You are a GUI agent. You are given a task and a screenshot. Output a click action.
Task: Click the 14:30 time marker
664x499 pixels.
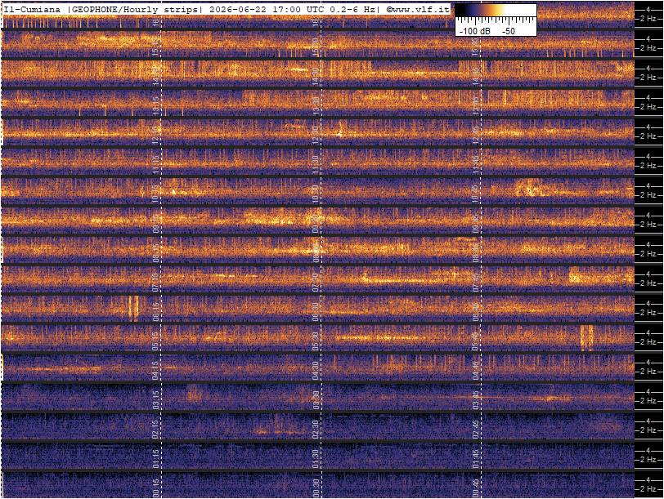316,76
